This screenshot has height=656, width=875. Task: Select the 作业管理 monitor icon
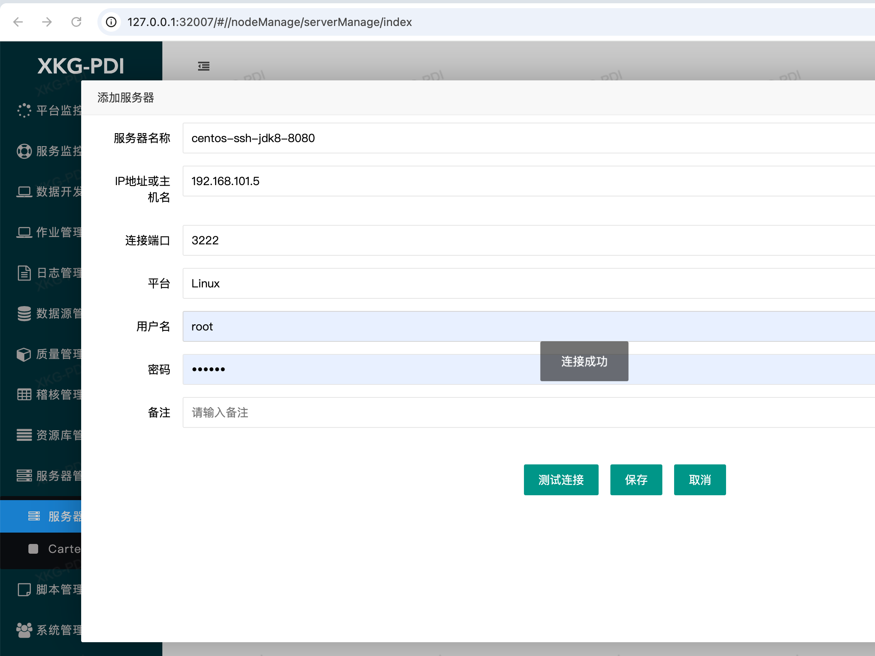24,232
